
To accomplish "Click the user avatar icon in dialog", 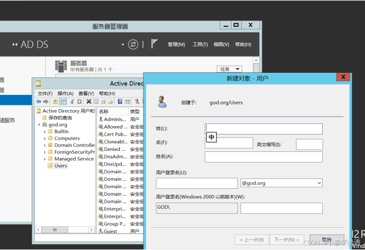I will pos(162,102).
